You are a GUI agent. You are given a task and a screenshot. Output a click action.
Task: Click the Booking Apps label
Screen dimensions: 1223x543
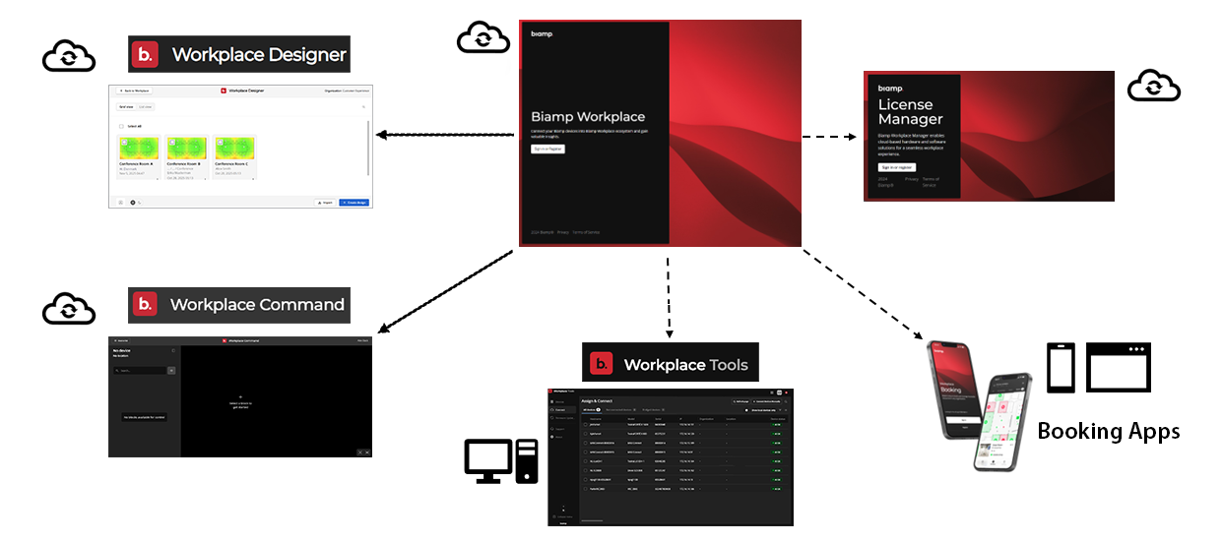click(x=1109, y=430)
